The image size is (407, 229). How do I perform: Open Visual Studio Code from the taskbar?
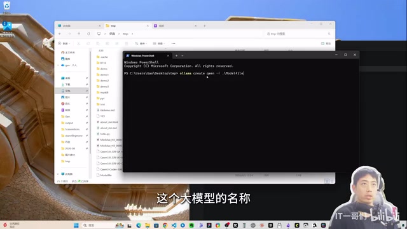tap(174, 225)
